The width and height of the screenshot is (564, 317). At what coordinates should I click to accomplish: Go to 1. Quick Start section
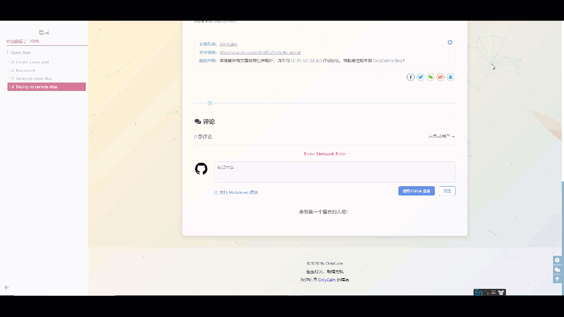click(x=19, y=53)
